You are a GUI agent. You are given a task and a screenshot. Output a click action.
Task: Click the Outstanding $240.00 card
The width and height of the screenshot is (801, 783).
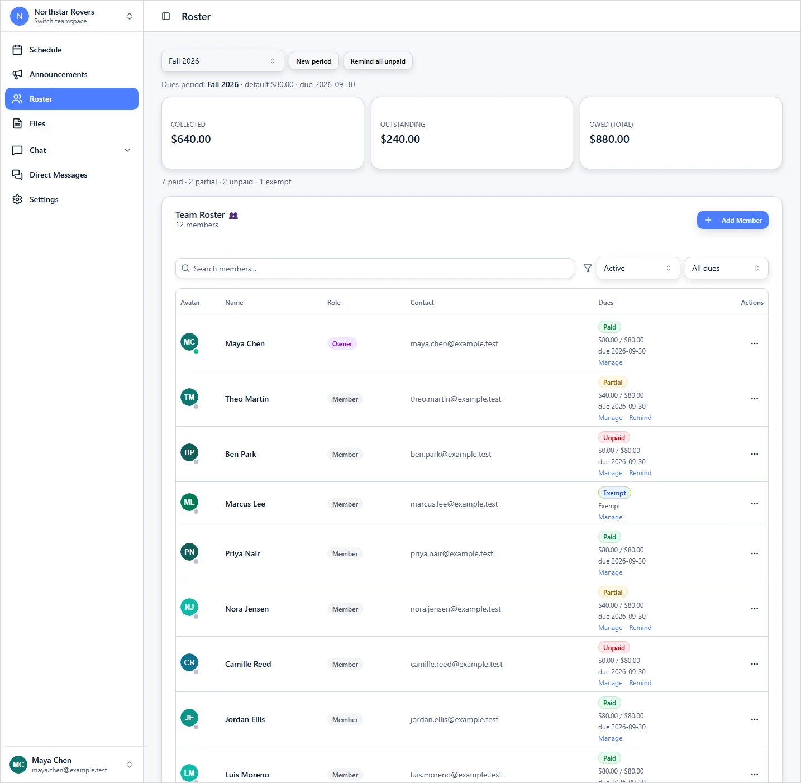click(x=472, y=133)
